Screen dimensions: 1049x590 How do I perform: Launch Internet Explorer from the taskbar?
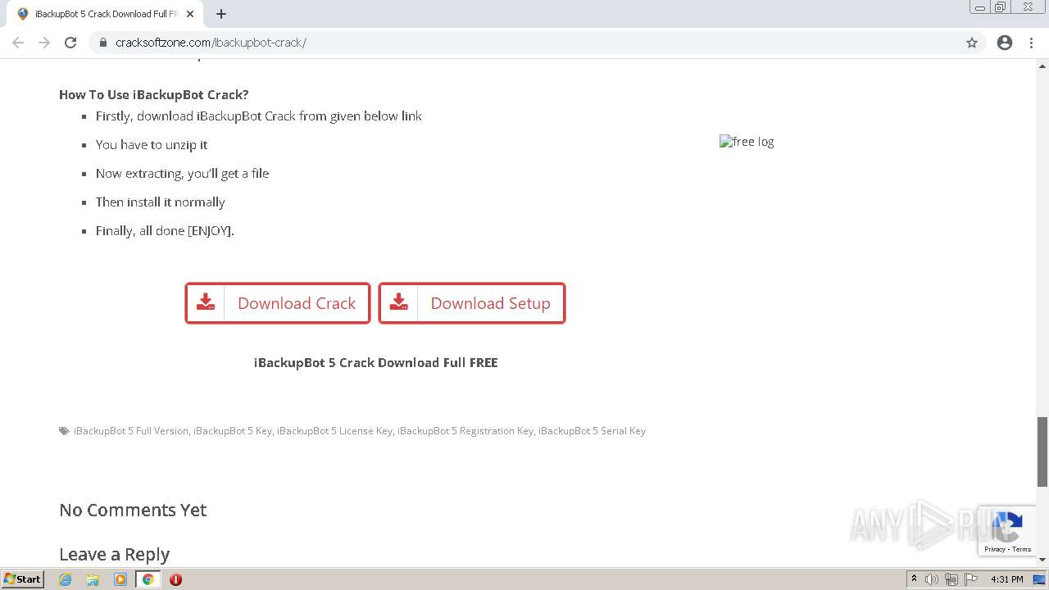coord(66,579)
